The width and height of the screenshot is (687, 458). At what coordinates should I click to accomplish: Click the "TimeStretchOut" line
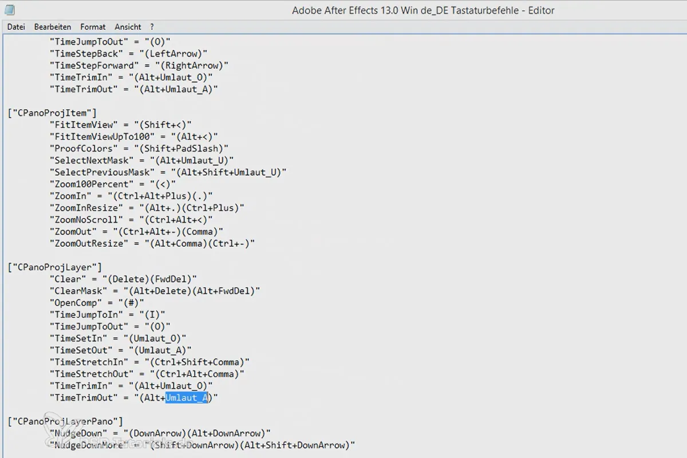(x=147, y=374)
